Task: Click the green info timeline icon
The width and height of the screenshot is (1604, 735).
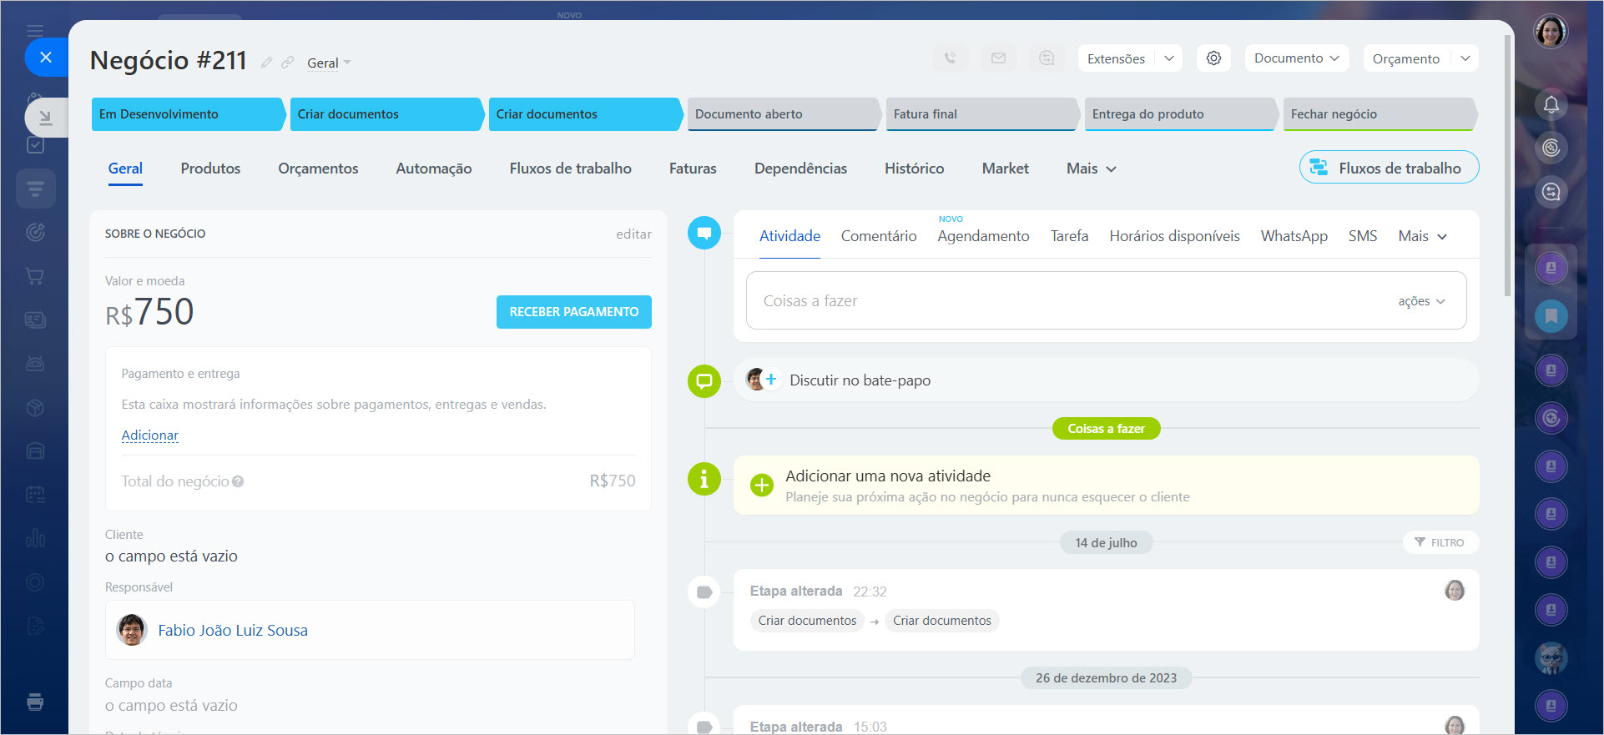Action: coord(704,479)
